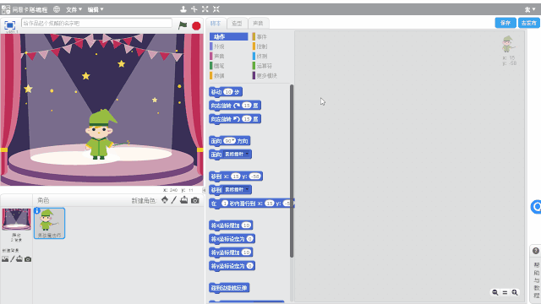
Task: Zoom out the scripts area
Action: point(495,293)
